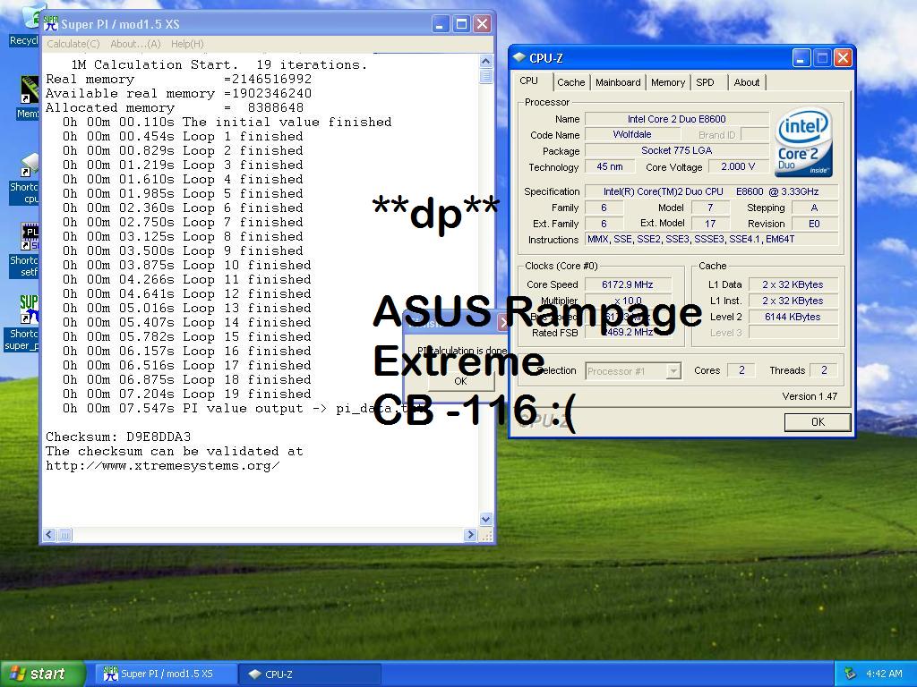This screenshot has height=687, width=917.
Task: Click the Package value Socket 775 LGA
Action: pyautogui.click(x=677, y=150)
